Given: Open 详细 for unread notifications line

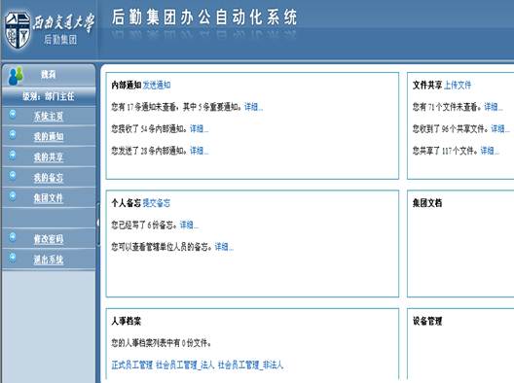Looking at the screenshot, I should [253, 107].
